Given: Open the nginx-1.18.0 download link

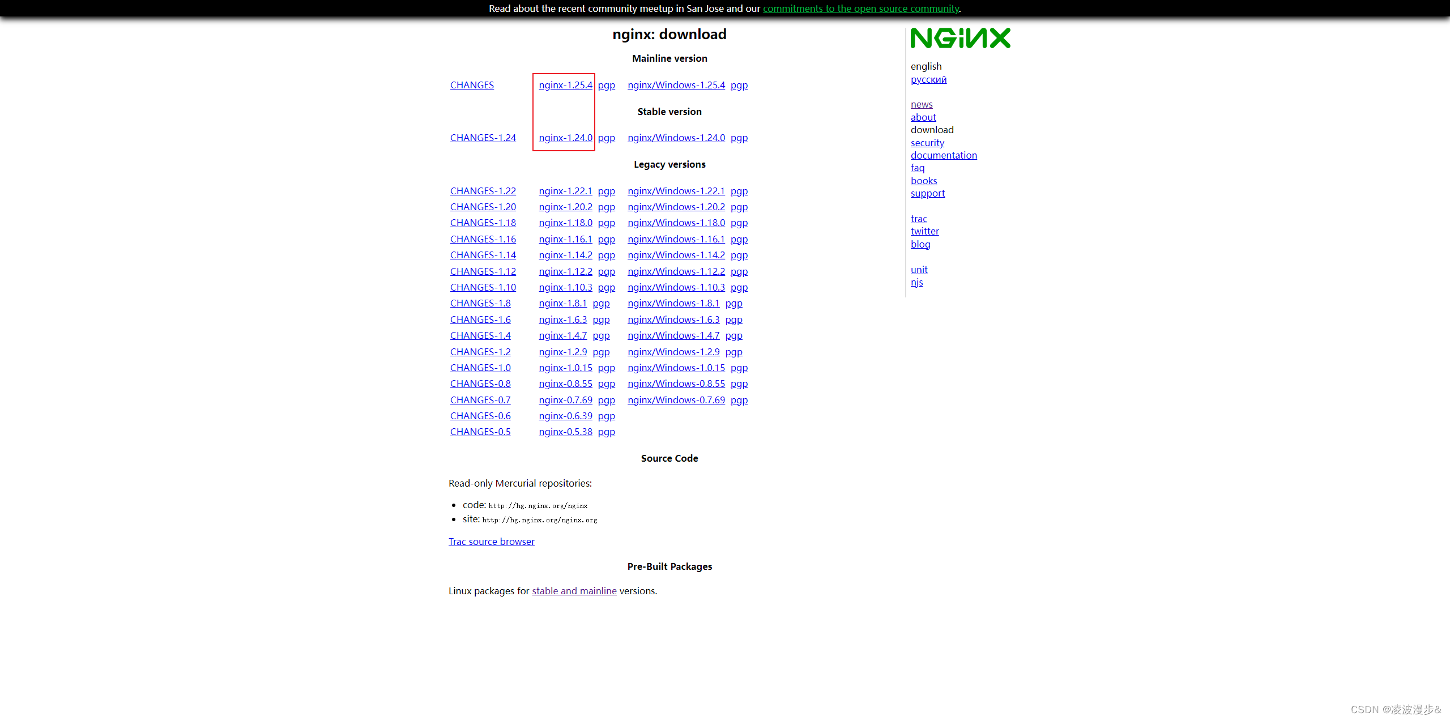Looking at the screenshot, I should (x=565, y=222).
